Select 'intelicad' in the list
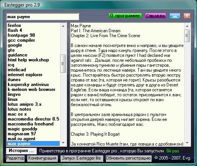 coord(33,70)
